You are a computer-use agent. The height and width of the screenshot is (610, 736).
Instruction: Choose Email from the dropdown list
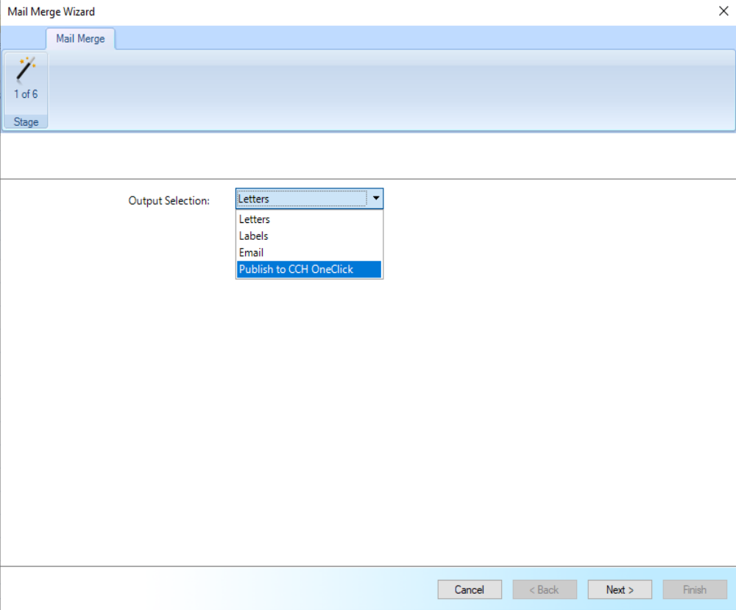(309, 252)
